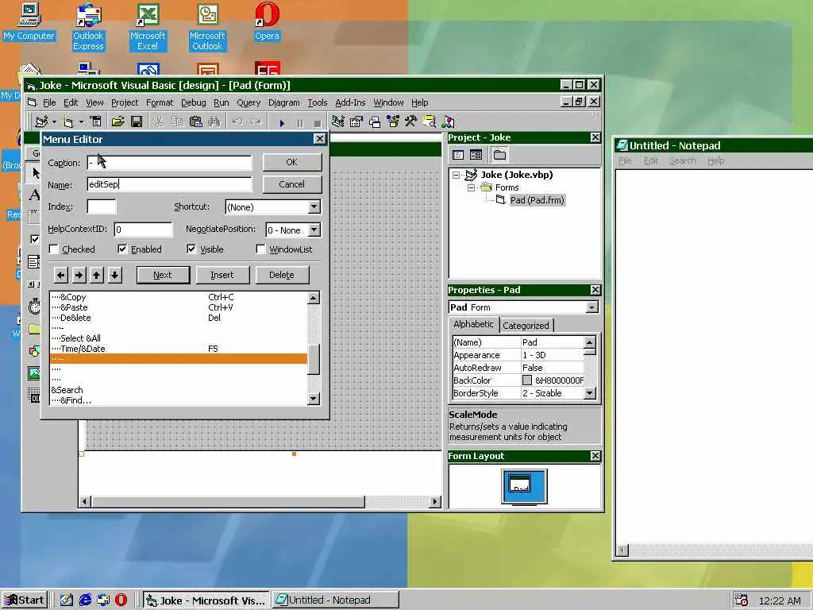Click the Next button
Screen dimensions: 813x610
click(x=163, y=275)
